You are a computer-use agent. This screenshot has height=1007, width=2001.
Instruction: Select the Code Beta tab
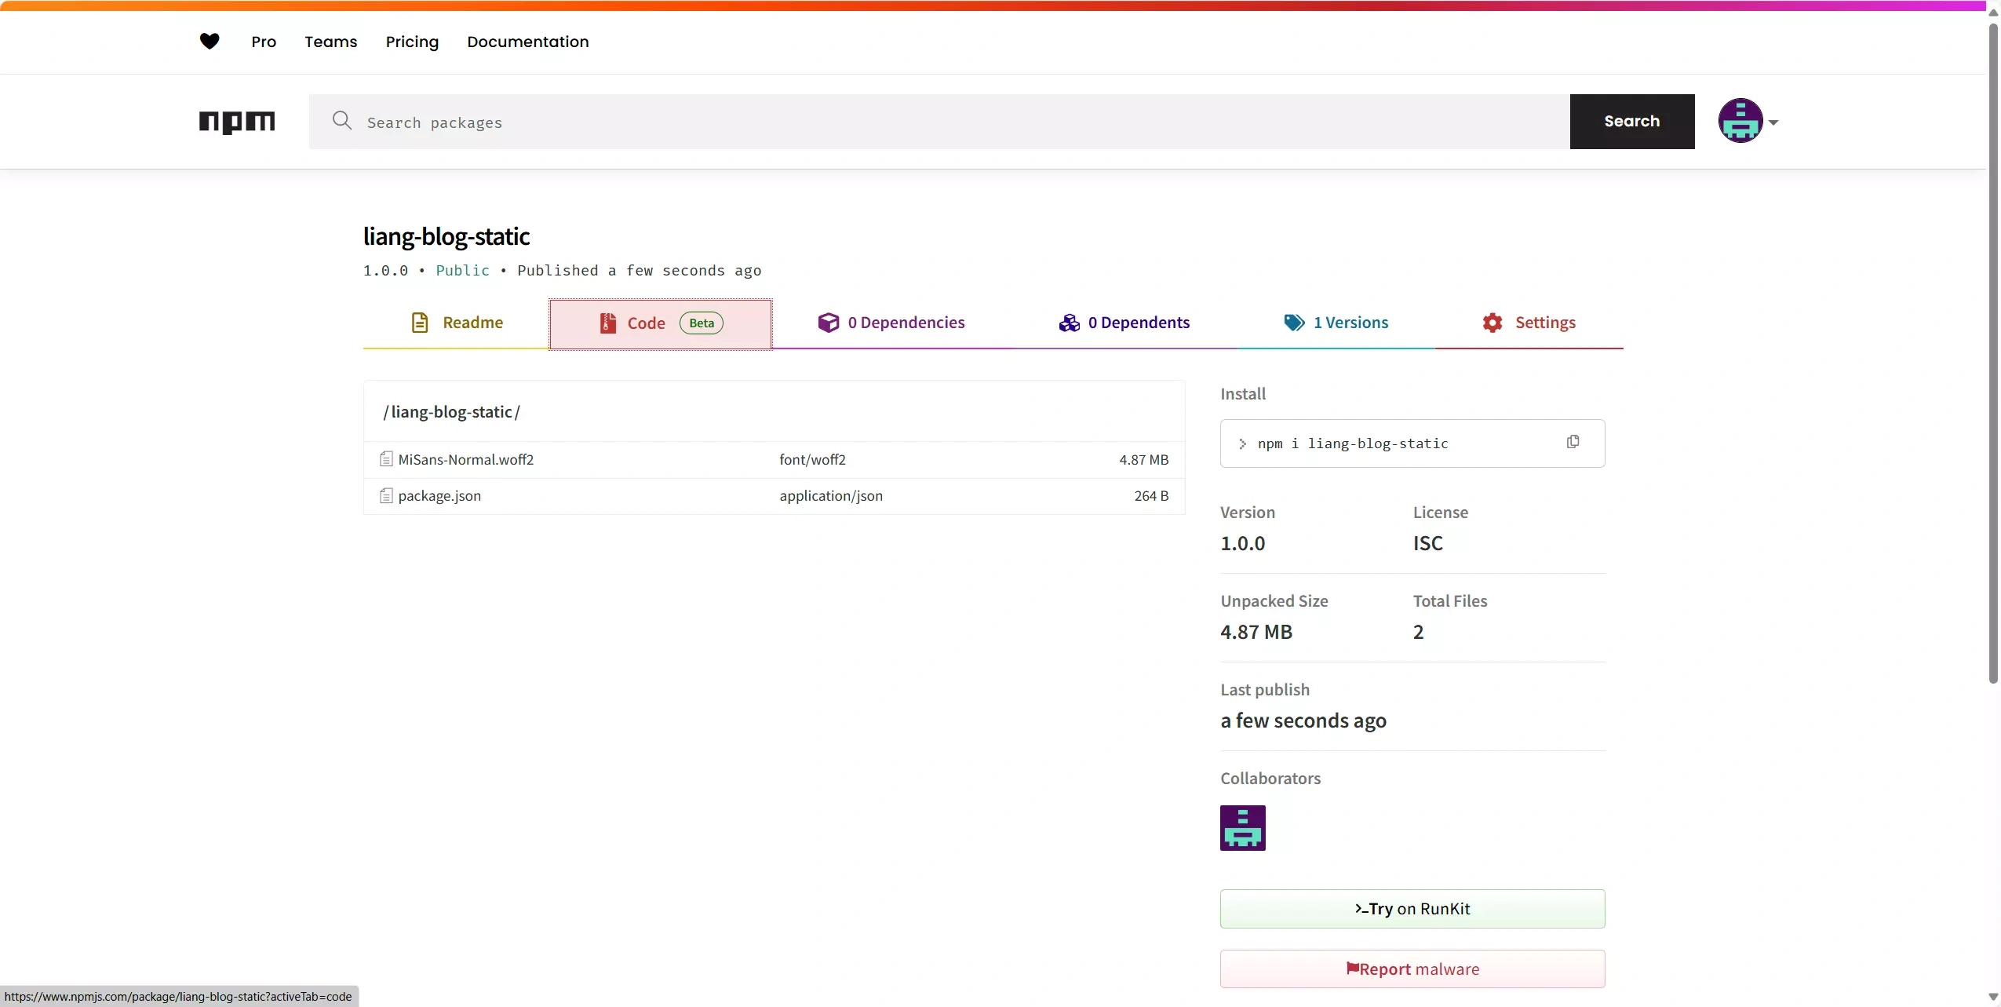pyautogui.click(x=660, y=323)
